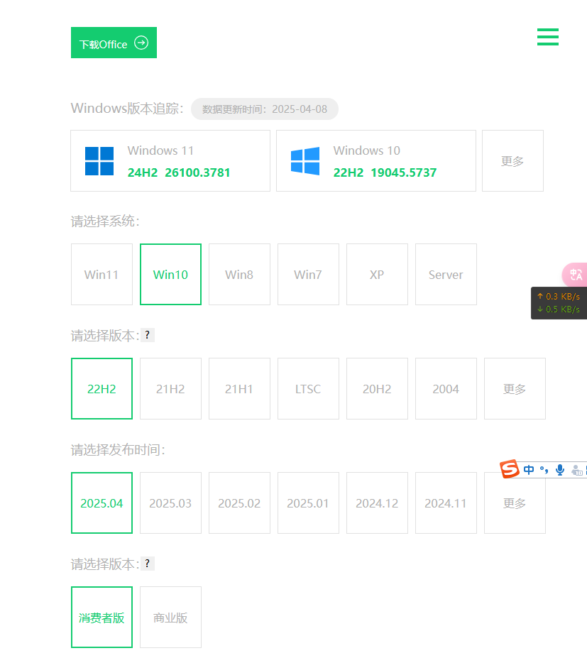
Task: Select the Server system option
Action: tap(446, 275)
